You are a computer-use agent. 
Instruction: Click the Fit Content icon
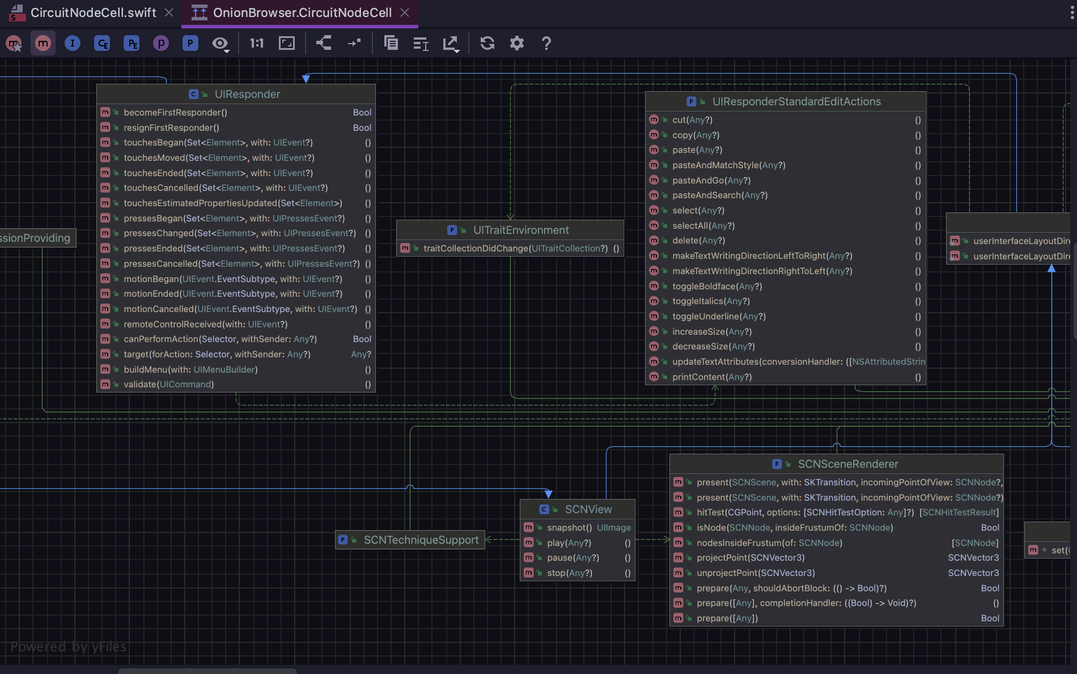[287, 43]
